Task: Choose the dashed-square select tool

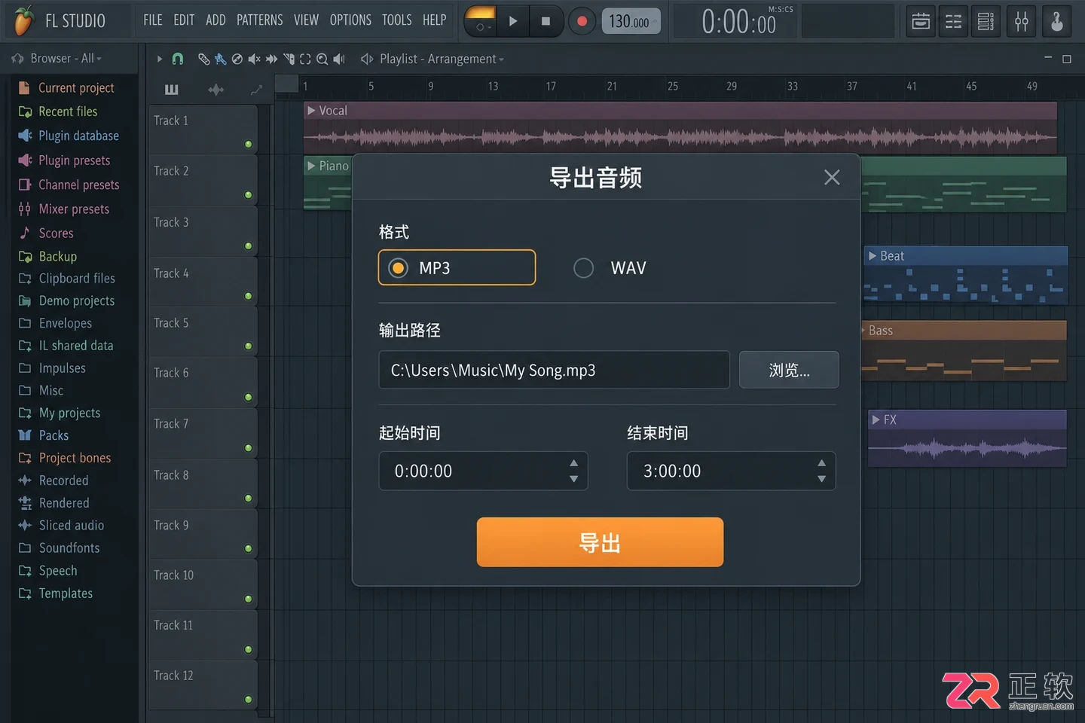Action: [305, 59]
